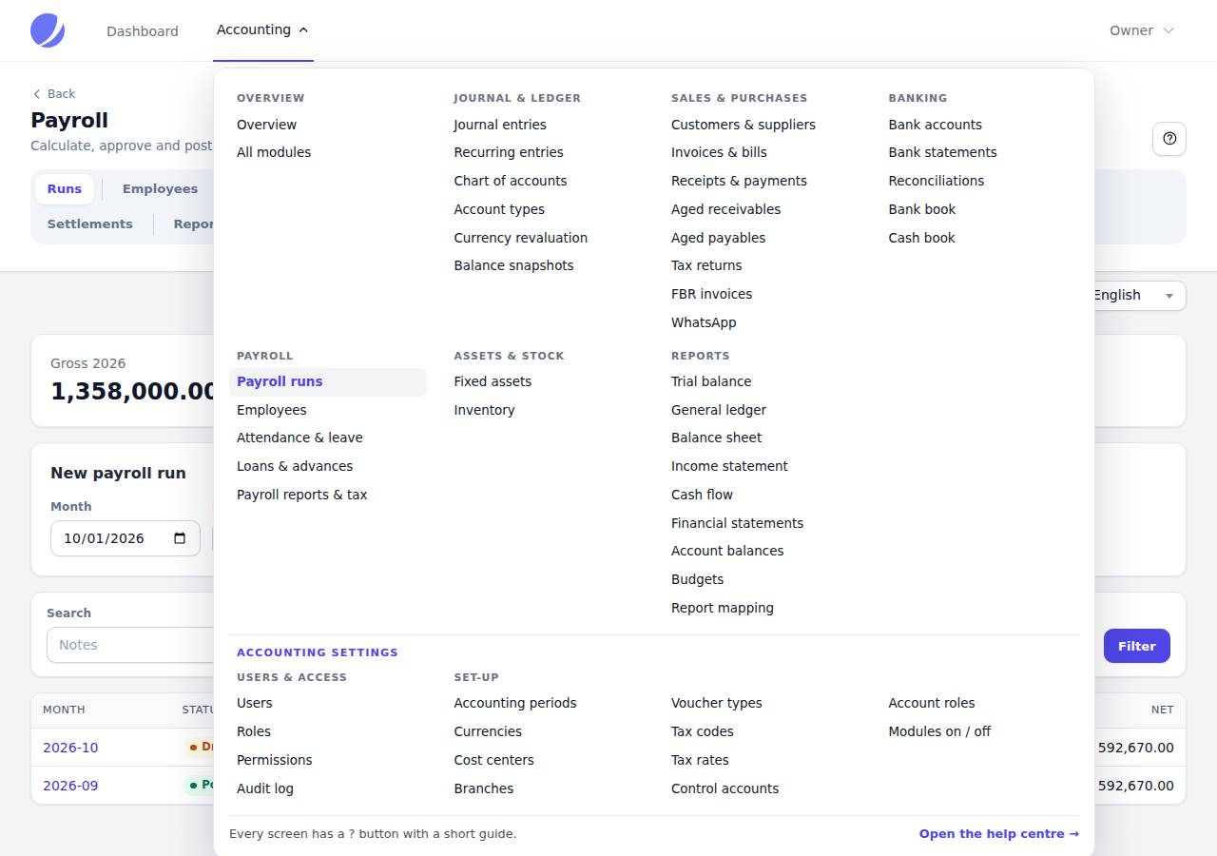Viewport: 1217px width, 856px height.
Task: Open FBR invoices
Action: click(x=711, y=294)
